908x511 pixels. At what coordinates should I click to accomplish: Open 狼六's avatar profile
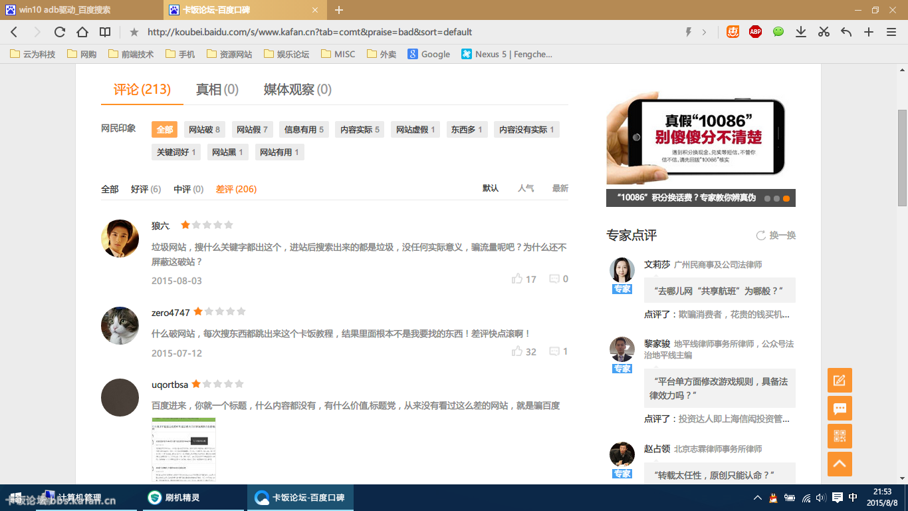[x=120, y=238]
